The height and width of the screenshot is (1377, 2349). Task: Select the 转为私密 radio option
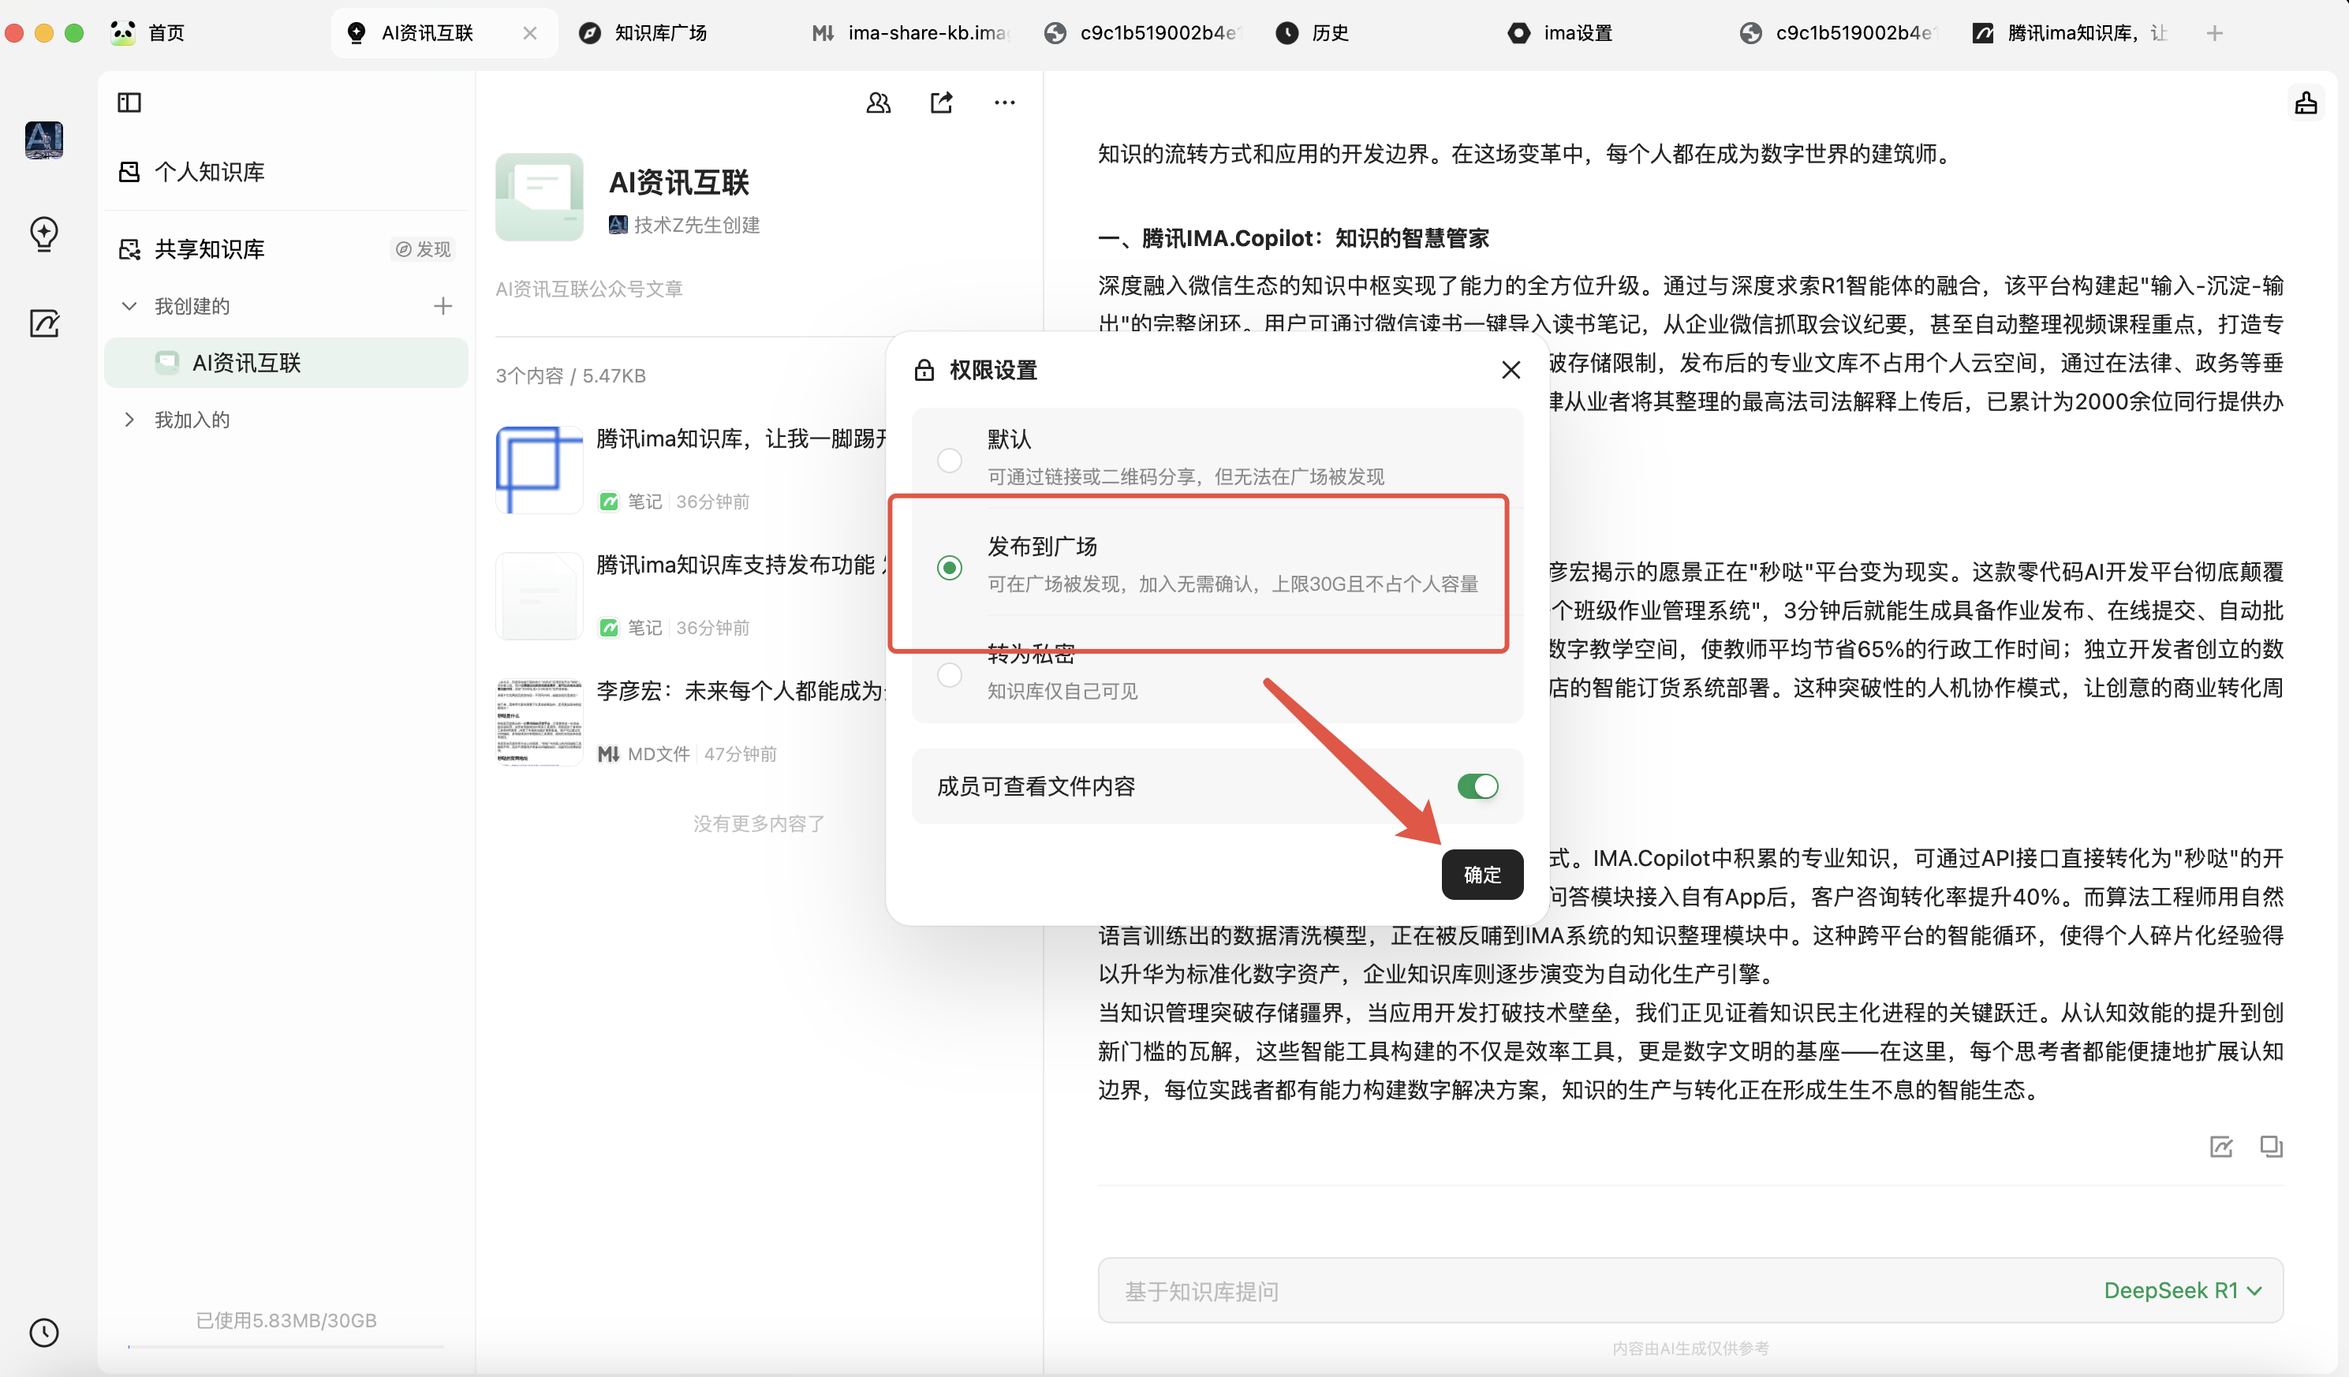pos(949,675)
